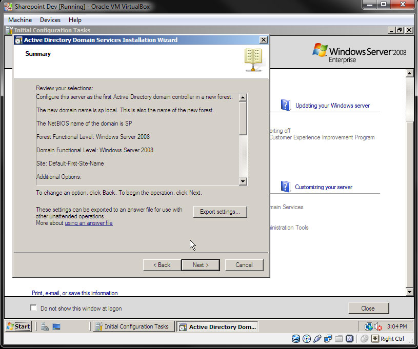418x349 pixels.
Task: Switch to Initial Configuration Tasks taskbar button
Action: pos(133,326)
